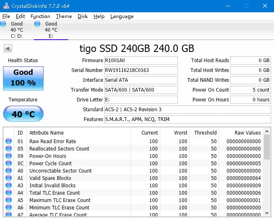The width and height of the screenshot is (274, 220).
Task: Click the blue status orb for E: disk
Action: pos(37,24)
